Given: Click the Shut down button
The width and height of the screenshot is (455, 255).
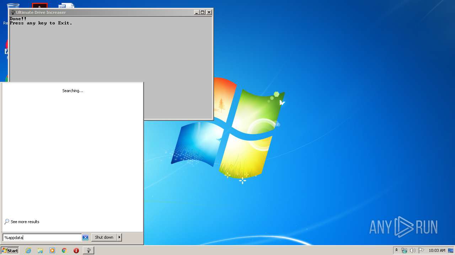Looking at the screenshot, I should tap(104, 237).
